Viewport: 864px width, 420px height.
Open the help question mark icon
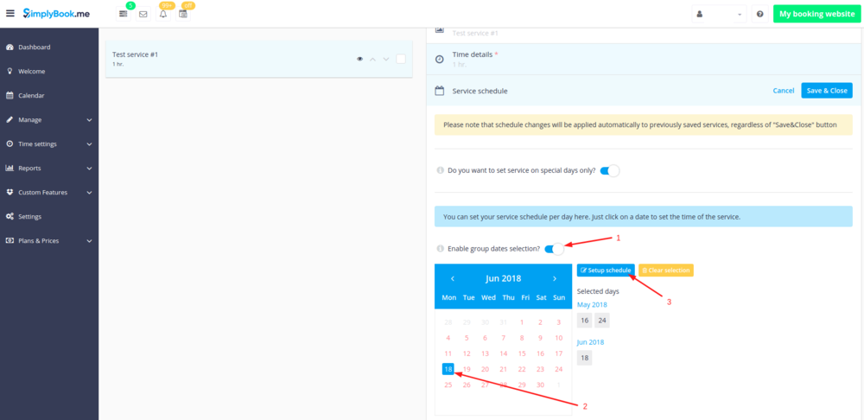[759, 15]
